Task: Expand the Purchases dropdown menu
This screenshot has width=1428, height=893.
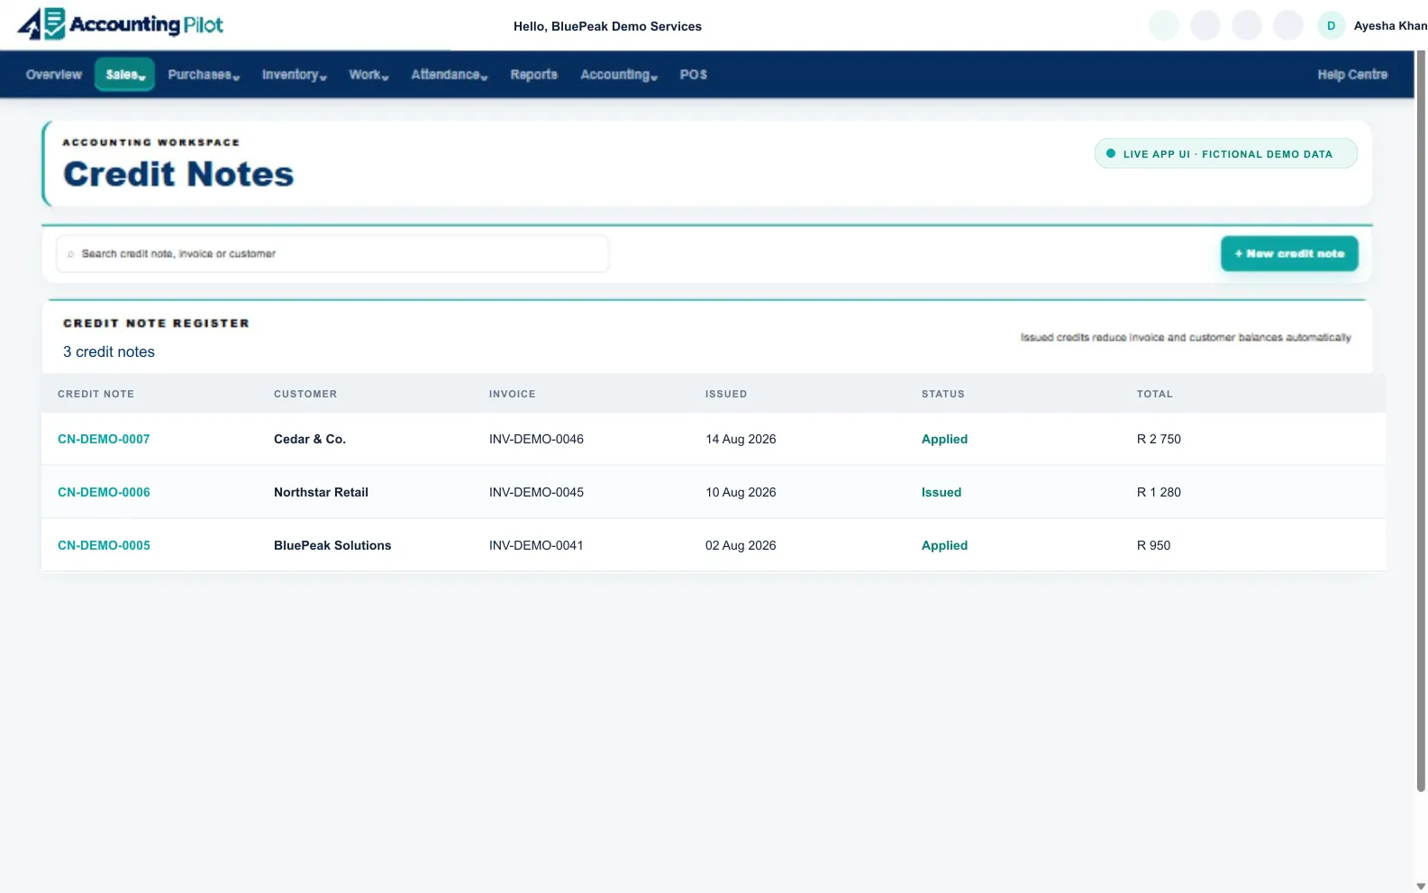Action: tap(204, 75)
